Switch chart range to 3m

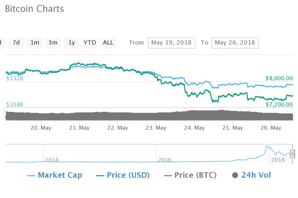click(x=53, y=43)
